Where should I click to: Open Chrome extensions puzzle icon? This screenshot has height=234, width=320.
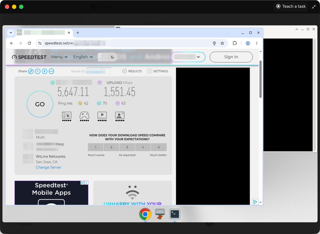coord(235,43)
